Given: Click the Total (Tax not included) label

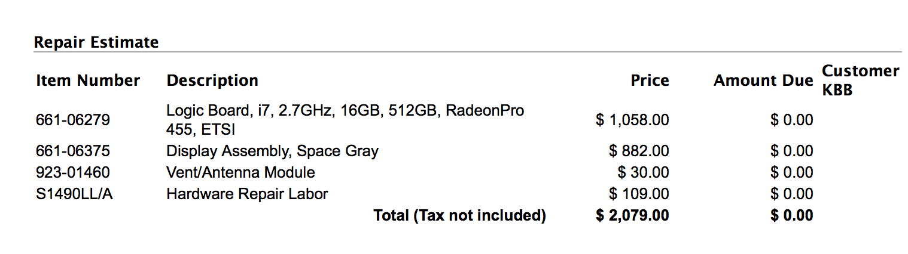Looking at the screenshot, I should [x=459, y=215].
